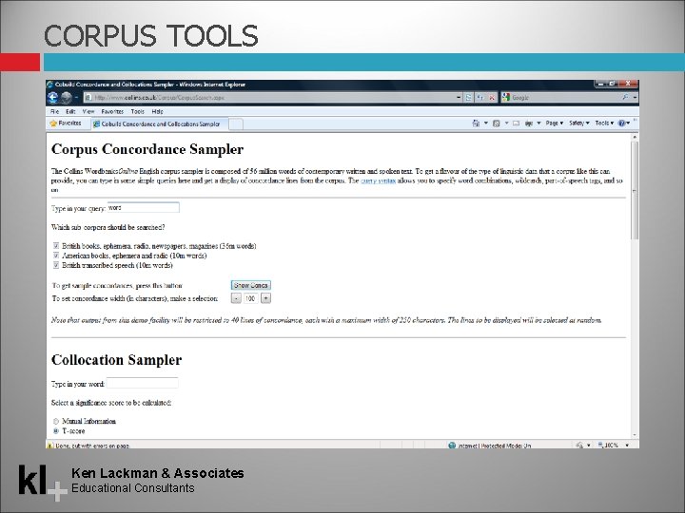Click the Type in your word field
Image resolution: width=685 pixels, height=513 pixels.
coord(143,383)
